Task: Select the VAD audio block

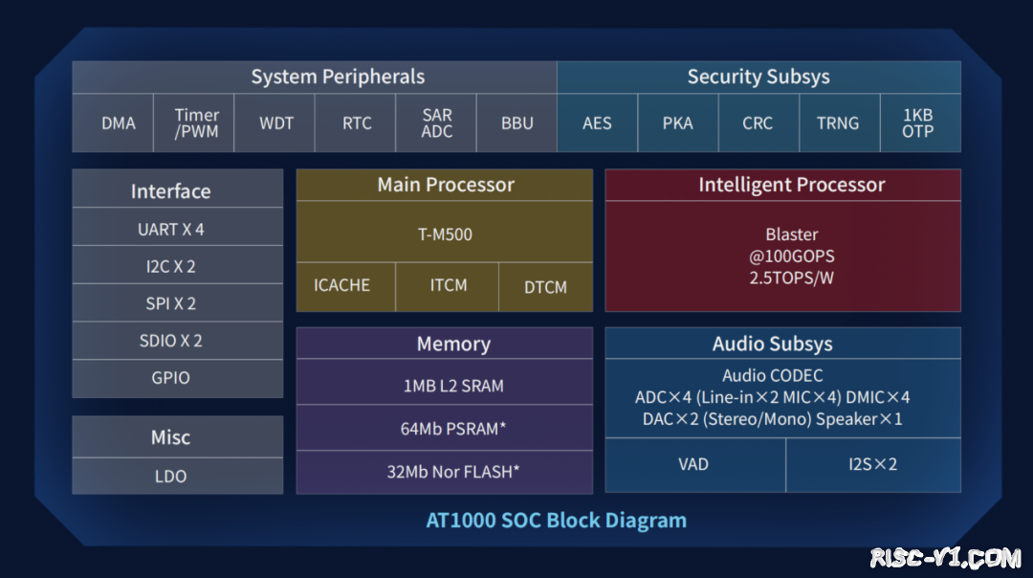Action: coord(694,464)
